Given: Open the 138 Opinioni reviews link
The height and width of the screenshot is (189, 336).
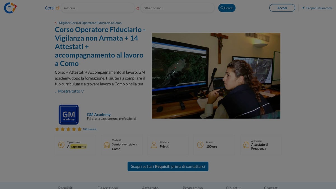Looking at the screenshot, I should pyautogui.click(x=89, y=129).
